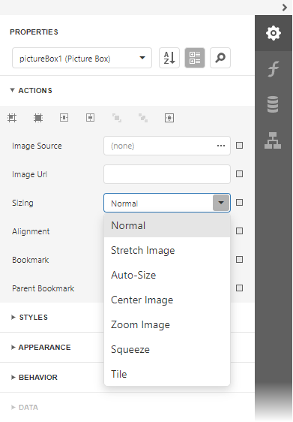Viewport: 293px width, 422px height.
Task: Select Auto-Size sizing option
Action: (167, 275)
